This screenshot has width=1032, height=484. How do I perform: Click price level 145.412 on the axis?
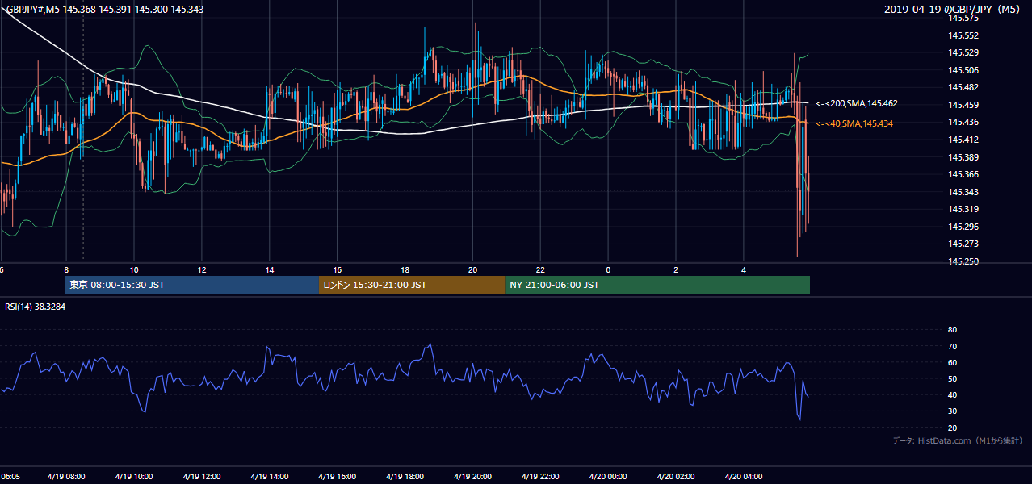(x=963, y=140)
